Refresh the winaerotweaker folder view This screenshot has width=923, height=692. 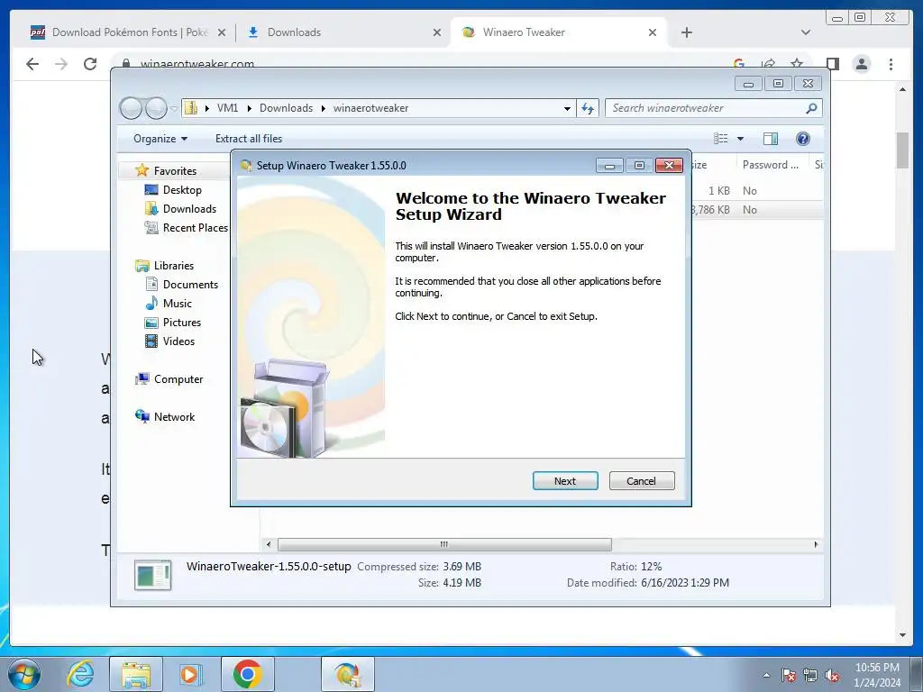point(588,108)
